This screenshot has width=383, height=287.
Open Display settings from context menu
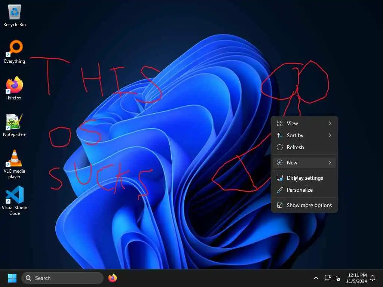[x=304, y=178]
